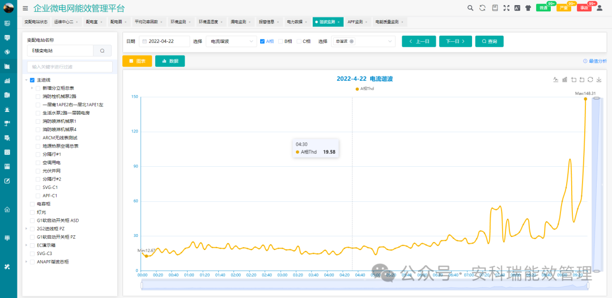Click the chart restore icon

[590, 80]
